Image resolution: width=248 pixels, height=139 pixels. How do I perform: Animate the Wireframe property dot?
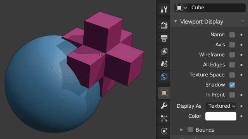click(x=241, y=55)
